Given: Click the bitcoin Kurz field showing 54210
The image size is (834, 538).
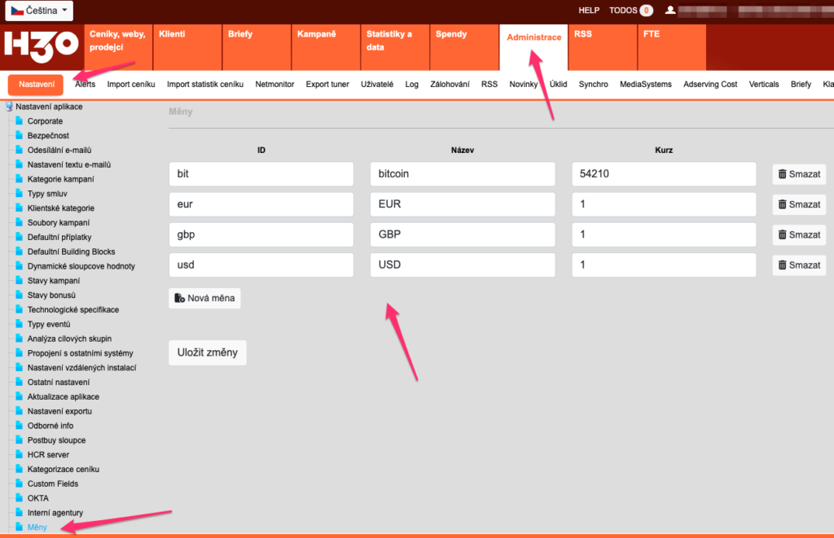Looking at the screenshot, I should click(665, 174).
